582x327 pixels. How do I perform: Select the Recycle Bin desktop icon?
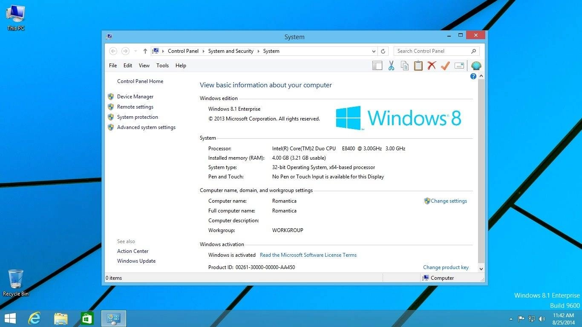[16, 283]
